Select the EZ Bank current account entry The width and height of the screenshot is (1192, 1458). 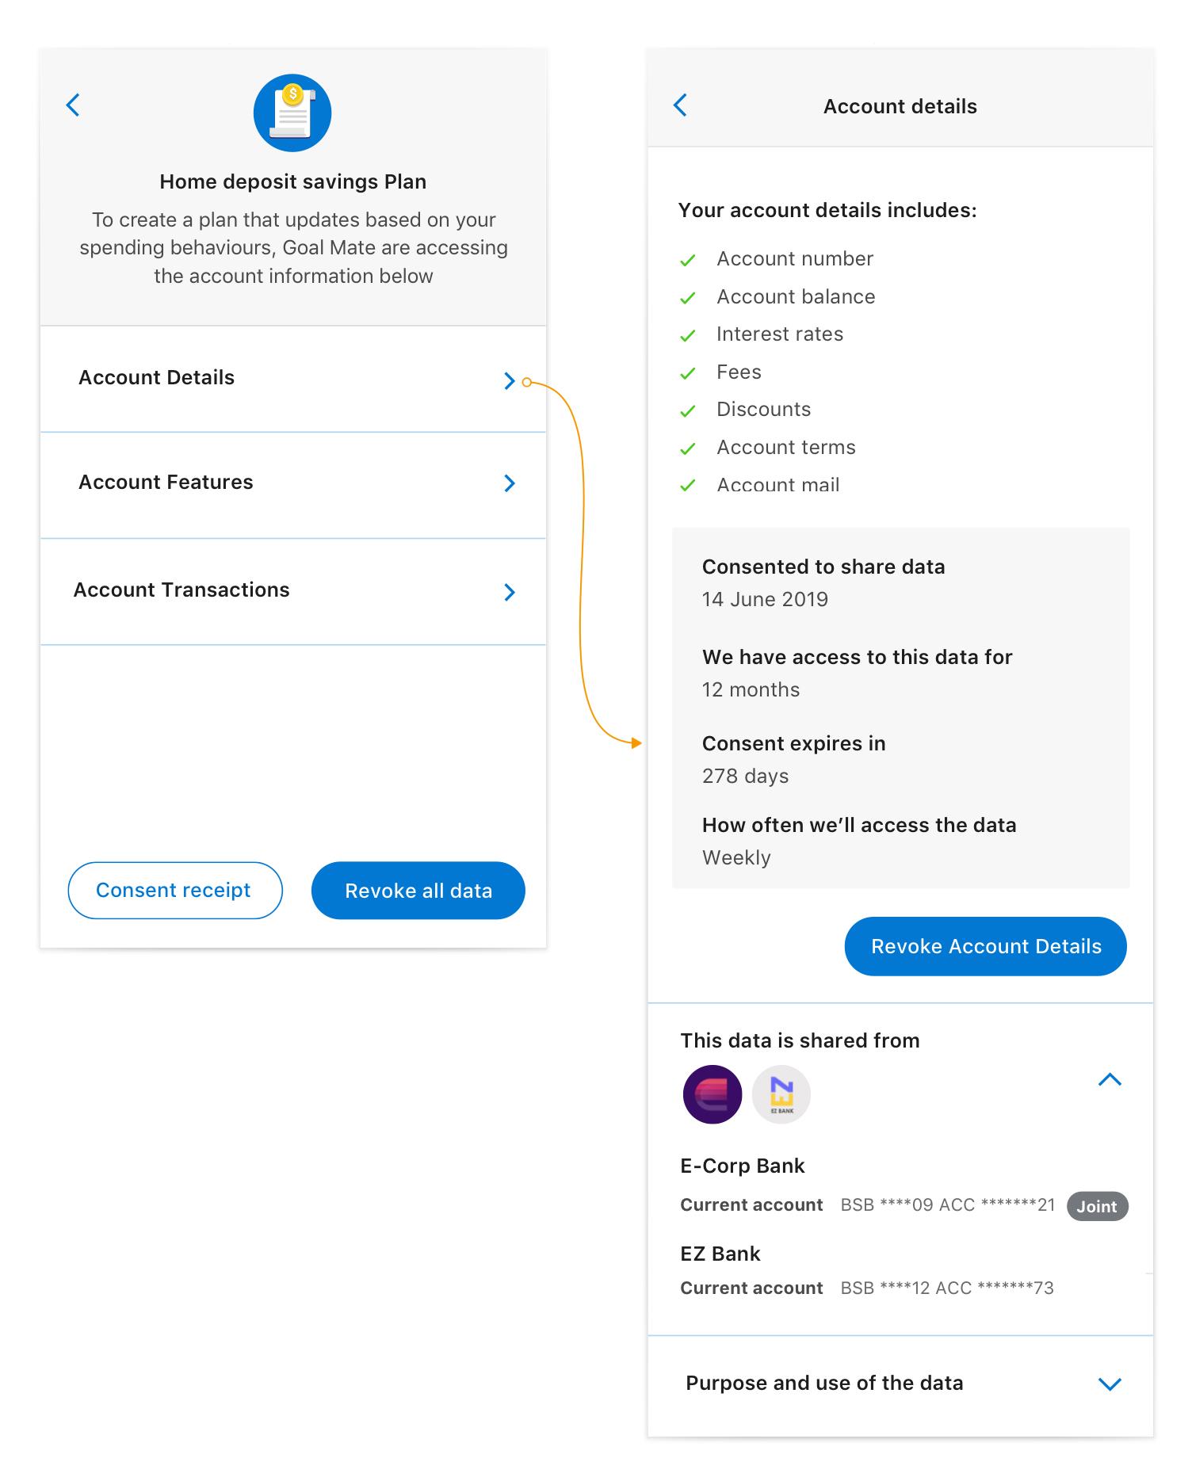(x=867, y=1288)
